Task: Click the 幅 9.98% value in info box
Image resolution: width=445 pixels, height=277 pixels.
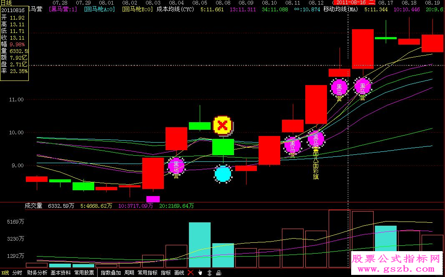Action: coord(17,45)
